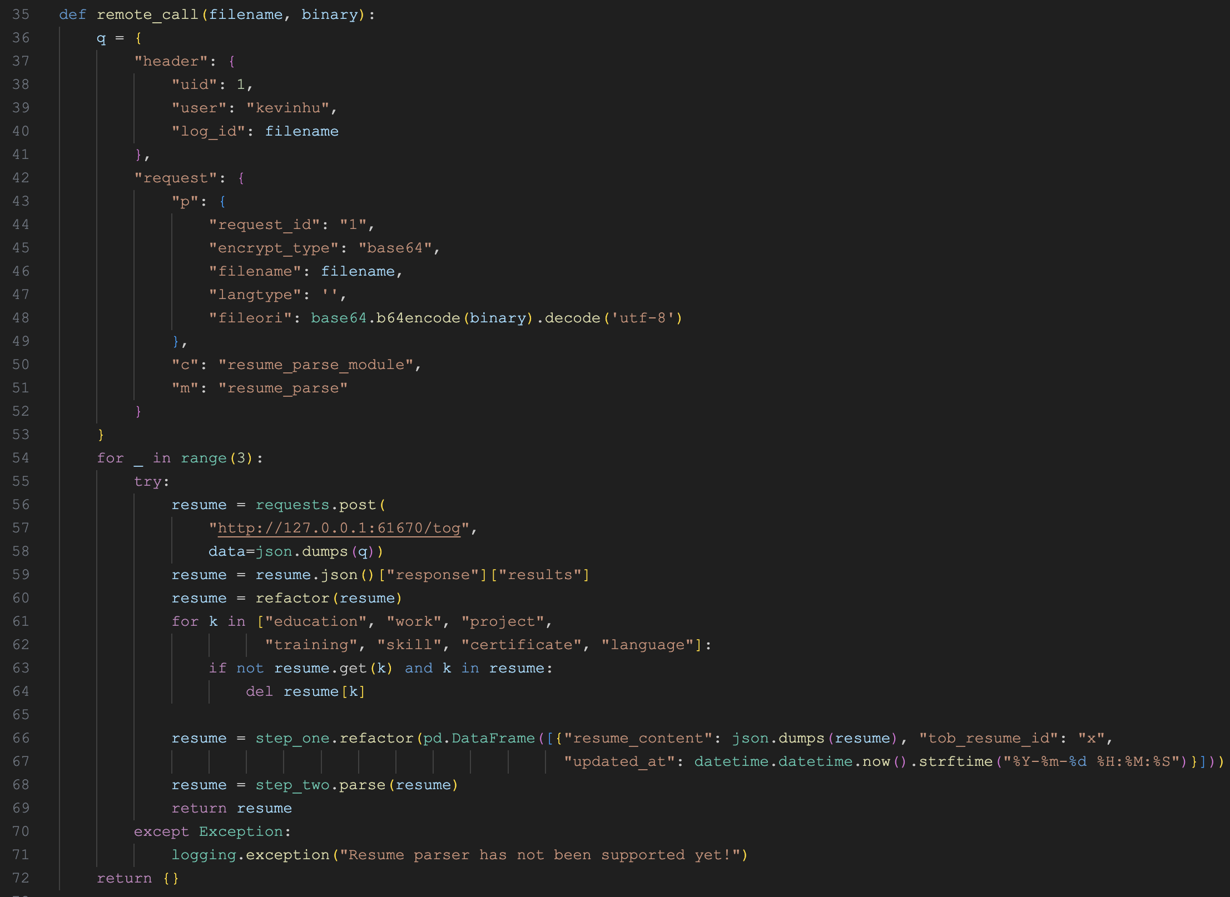Click the try keyword
This screenshot has width=1230, height=897.
[147, 481]
